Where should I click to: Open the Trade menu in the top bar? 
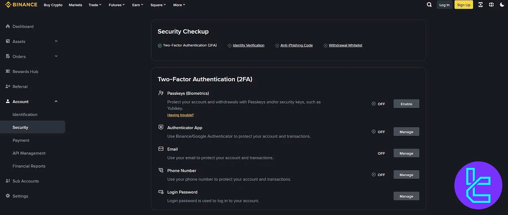95,5
